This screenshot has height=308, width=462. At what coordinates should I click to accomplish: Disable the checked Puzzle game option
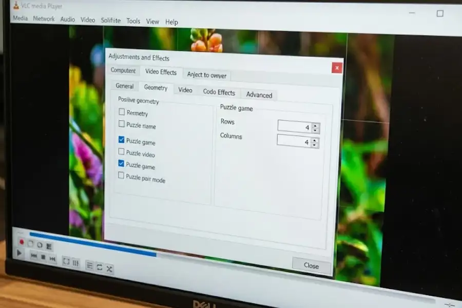click(x=122, y=139)
